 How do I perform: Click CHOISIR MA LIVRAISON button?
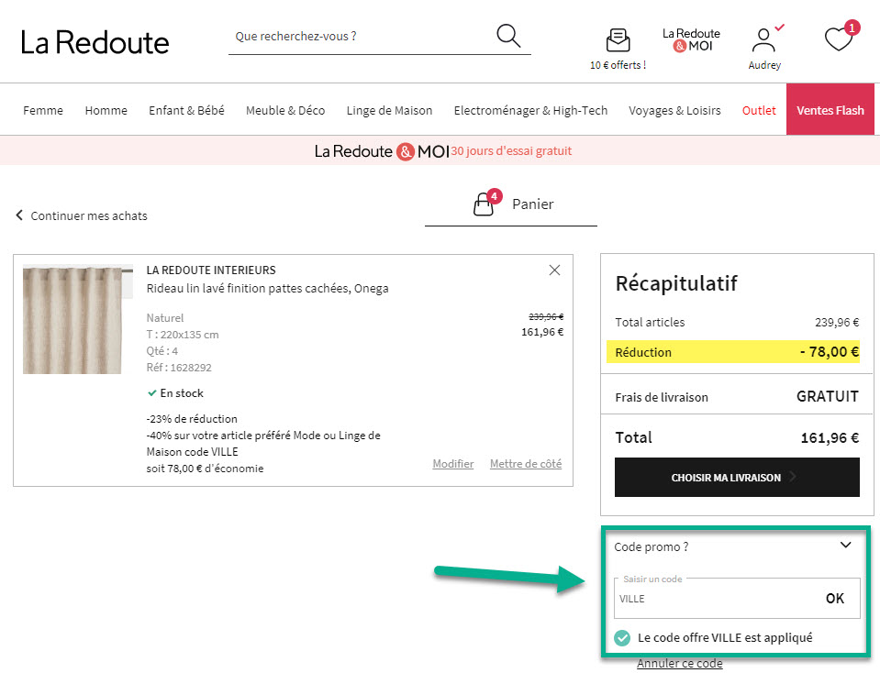point(737,478)
